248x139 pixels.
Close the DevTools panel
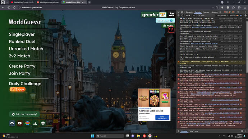(x=245, y=12)
